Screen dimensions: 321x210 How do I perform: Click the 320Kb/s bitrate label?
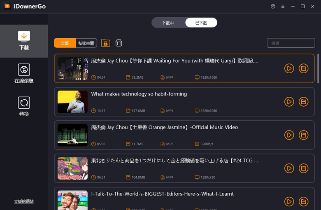[207, 144]
